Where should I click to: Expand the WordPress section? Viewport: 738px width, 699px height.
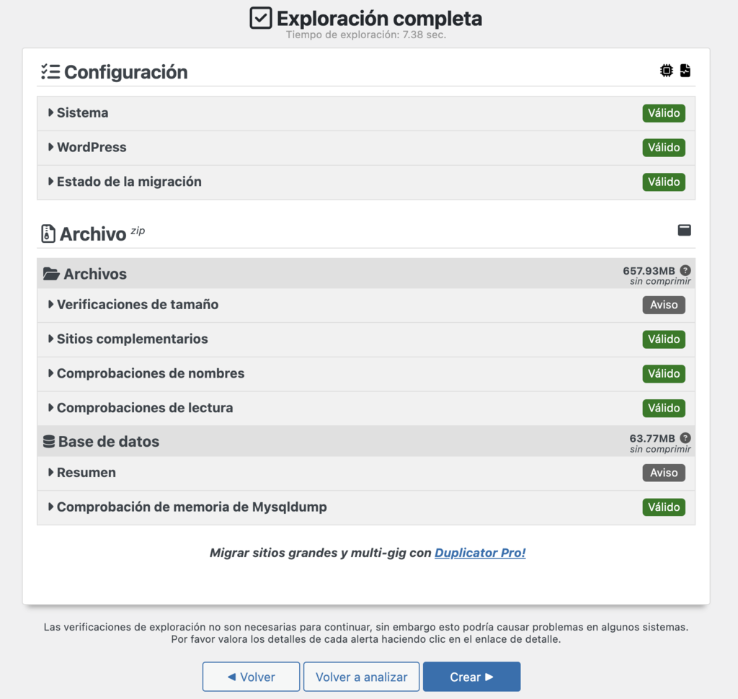click(92, 147)
